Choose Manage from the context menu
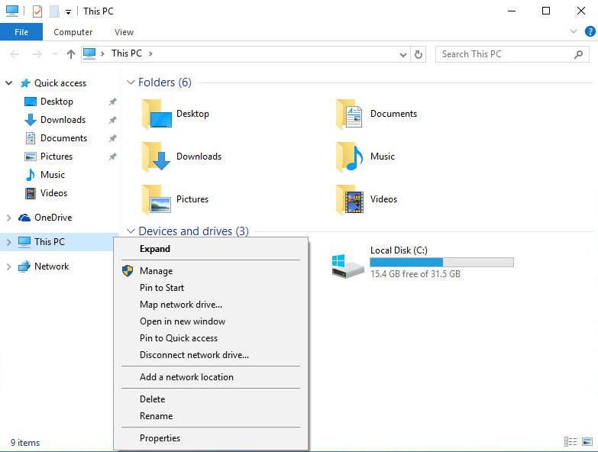 [156, 271]
